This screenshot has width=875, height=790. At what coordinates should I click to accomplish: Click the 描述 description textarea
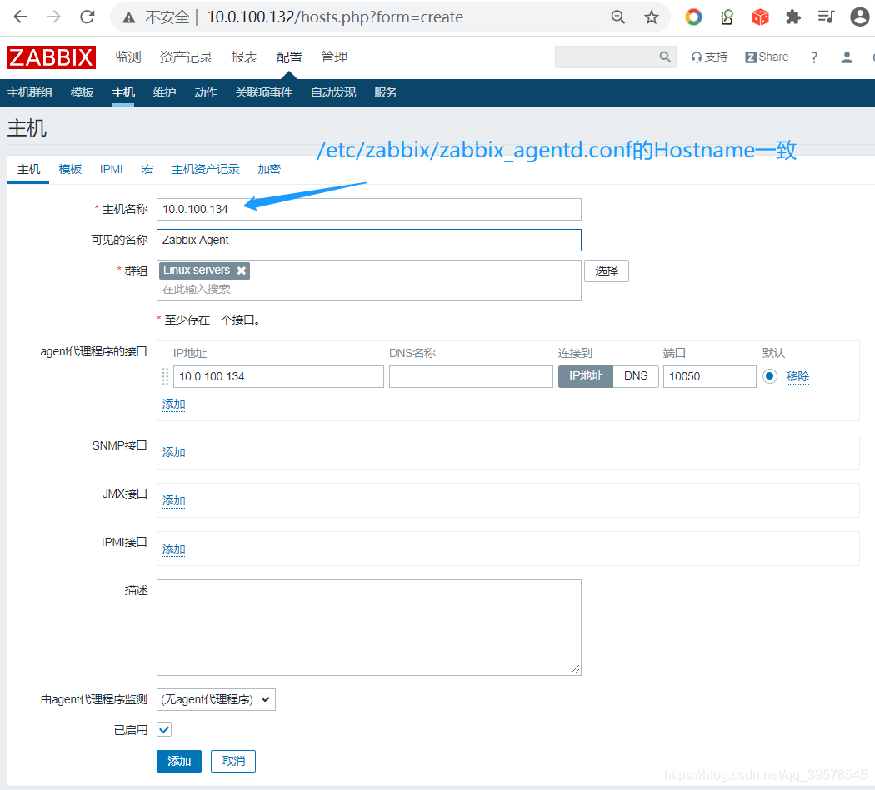369,627
